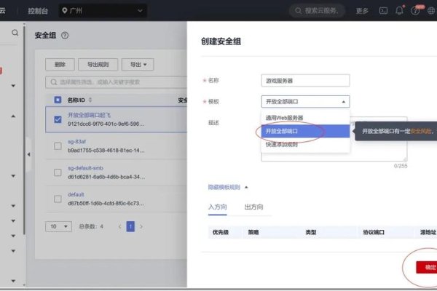Click page number 1 in pagination
Image resolution: width=437 pixels, height=291 pixels.
[130, 226]
